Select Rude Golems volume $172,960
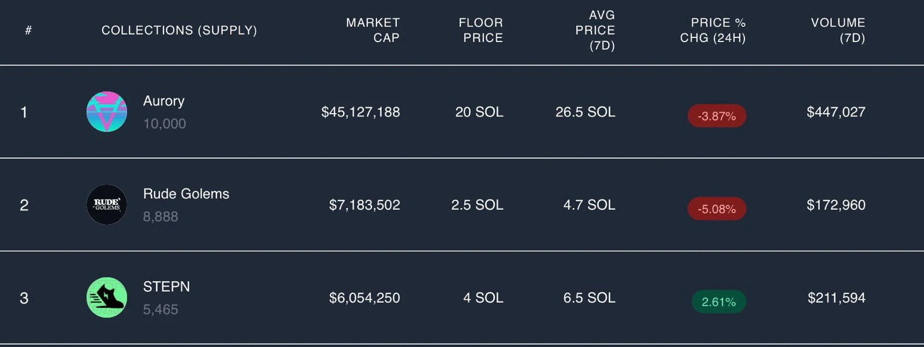 pyautogui.click(x=836, y=205)
